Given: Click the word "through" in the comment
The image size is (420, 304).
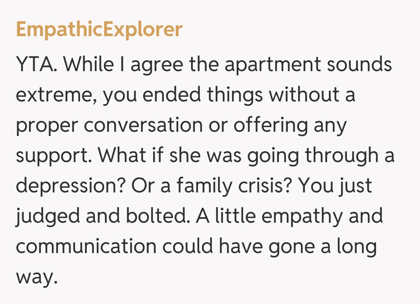Looking at the screenshot, I should coord(341,156).
